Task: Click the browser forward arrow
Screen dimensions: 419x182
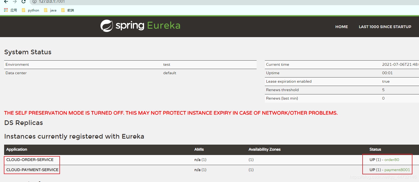Action: (x=15, y=1)
